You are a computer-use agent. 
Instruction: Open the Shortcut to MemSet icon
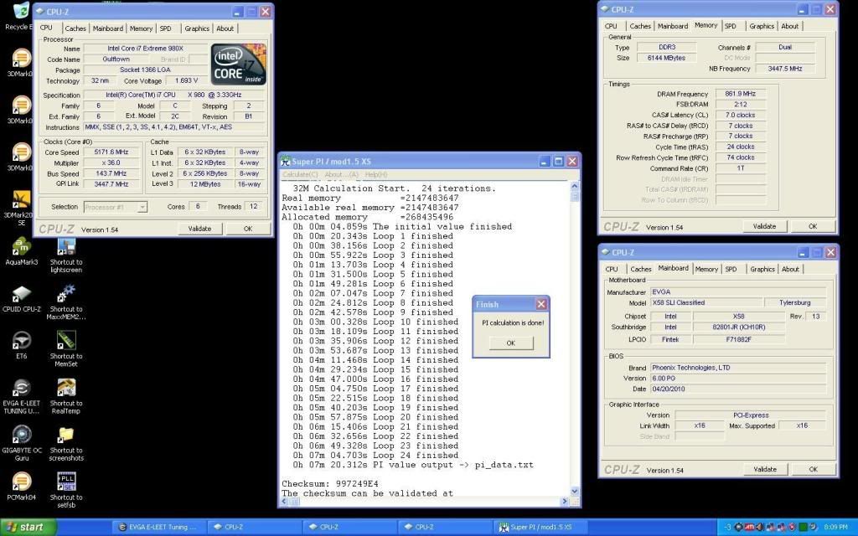coord(66,343)
